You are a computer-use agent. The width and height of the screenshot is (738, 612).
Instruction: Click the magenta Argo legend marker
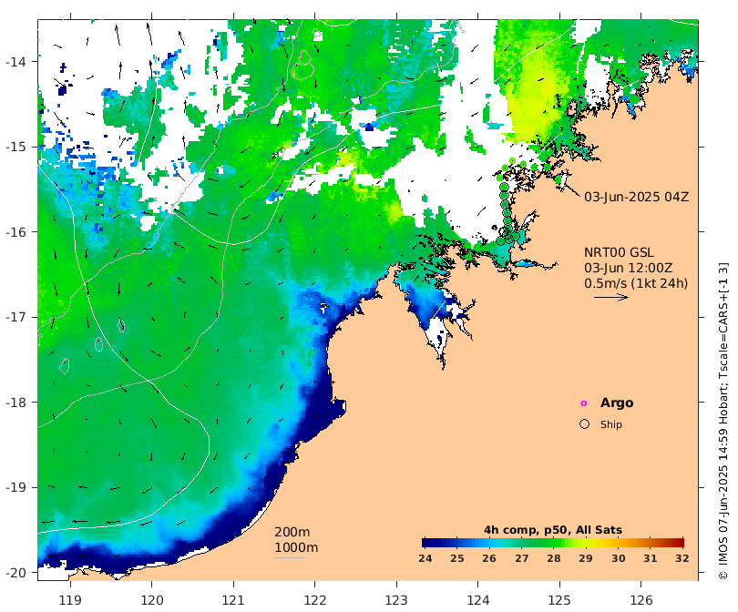point(584,403)
